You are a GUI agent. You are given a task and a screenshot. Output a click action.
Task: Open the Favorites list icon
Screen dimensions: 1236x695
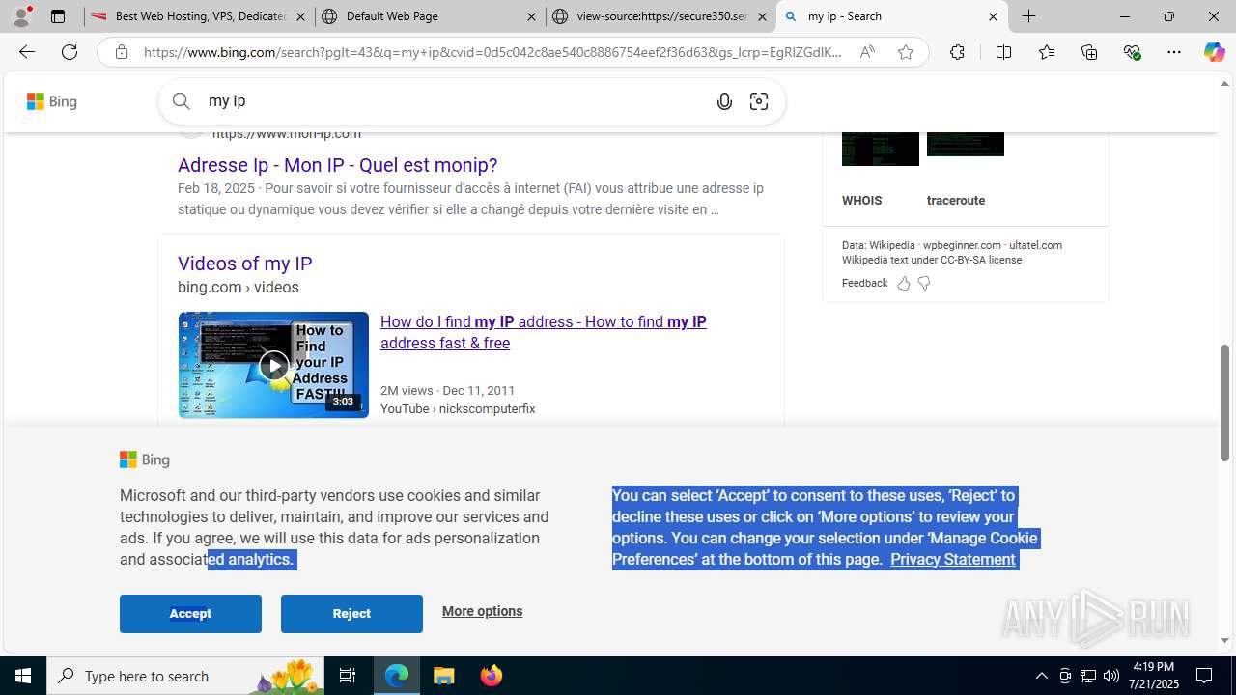point(1047,52)
